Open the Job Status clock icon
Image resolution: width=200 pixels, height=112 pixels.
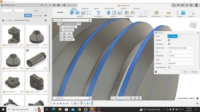(182, 5)
